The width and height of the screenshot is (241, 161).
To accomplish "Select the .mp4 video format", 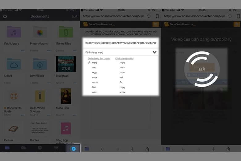I will point(122,63).
